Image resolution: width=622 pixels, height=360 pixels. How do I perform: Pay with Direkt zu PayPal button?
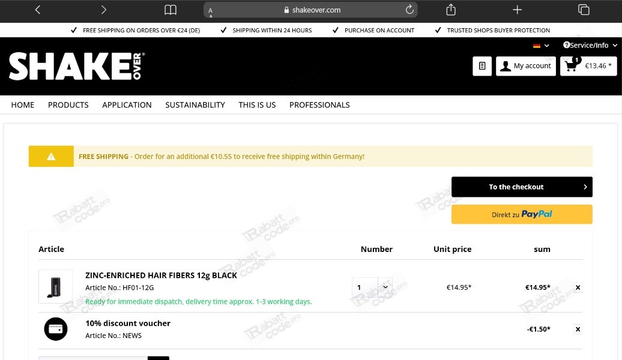522,214
